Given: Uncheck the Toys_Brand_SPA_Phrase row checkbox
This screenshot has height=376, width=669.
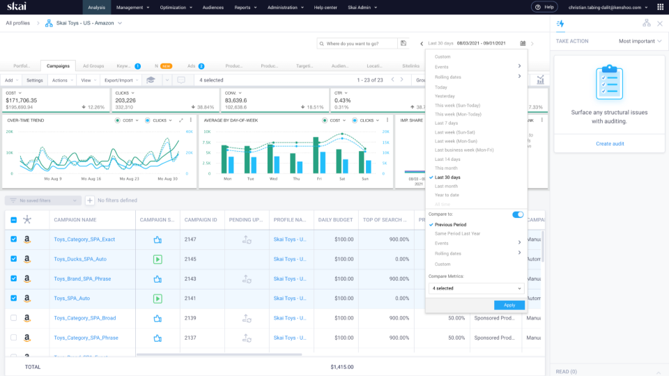Looking at the screenshot, I should coord(14,279).
